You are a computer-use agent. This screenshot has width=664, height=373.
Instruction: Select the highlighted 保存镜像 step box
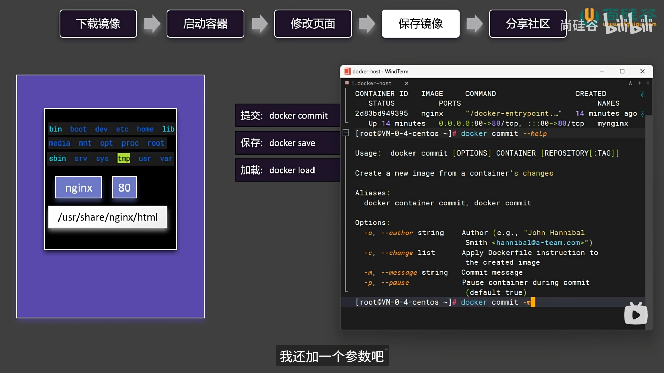(421, 24)
